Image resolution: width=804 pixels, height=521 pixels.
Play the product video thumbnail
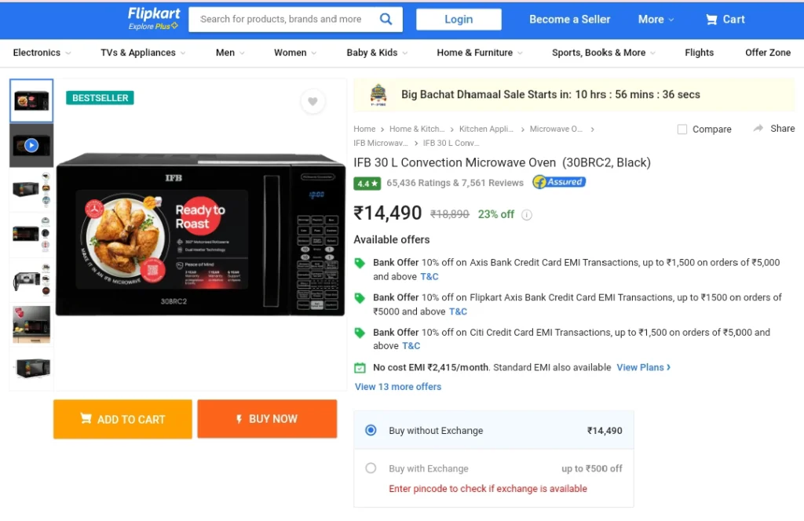click(x=31, y=145)
